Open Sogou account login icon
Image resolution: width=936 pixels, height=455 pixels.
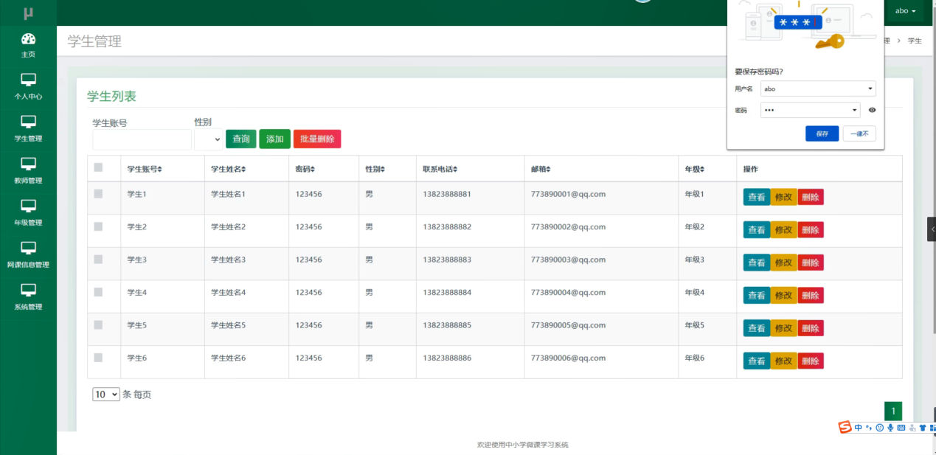tap(912, 428)
